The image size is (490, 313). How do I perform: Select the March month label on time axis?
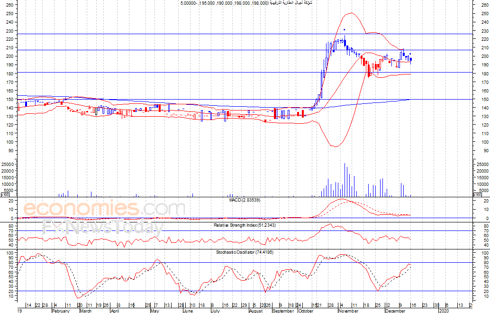(x=86, y=311)
